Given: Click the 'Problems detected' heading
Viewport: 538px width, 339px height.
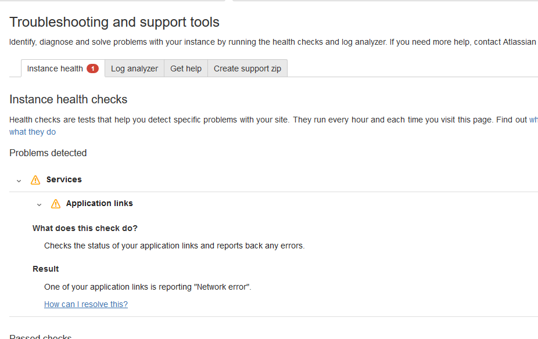Looking at the screenshot, I should 48,153.
